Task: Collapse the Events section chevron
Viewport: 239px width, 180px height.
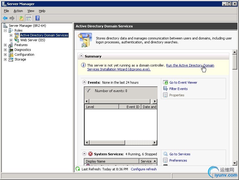Action: [x=84, y=82]
